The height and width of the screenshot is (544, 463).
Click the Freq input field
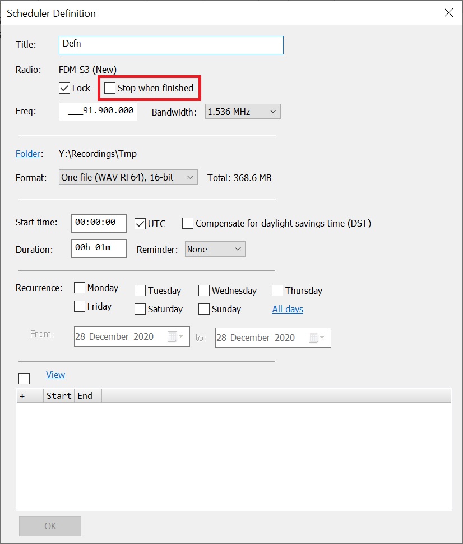pos(98,112)
